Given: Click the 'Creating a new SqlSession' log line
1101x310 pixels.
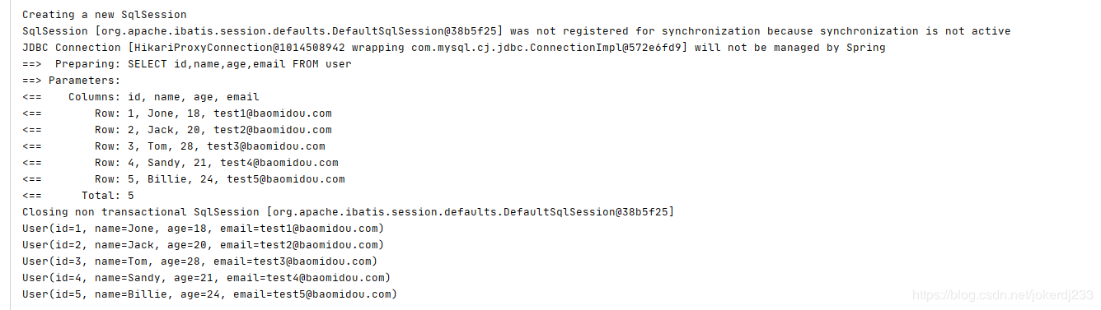Looking at the screenshot, I should (x=104, y=15).
